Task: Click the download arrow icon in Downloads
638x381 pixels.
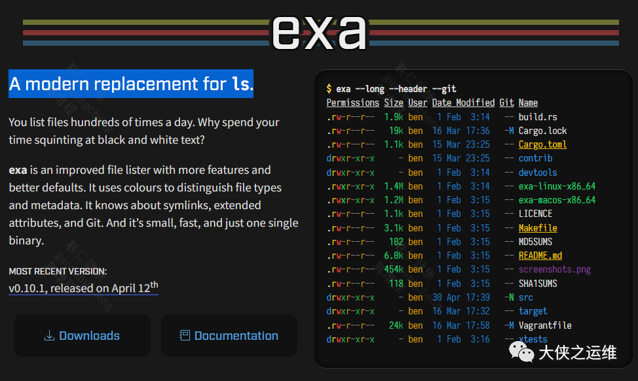Action: (x=49, y=335)
